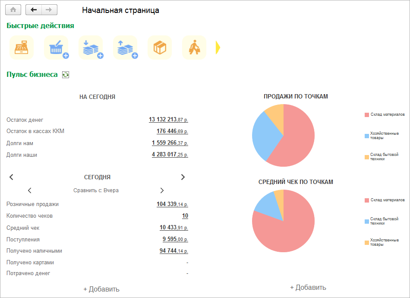Select blue Хозяйственные товары legend swatch, Продажи chart
410x298 pixels.
click(x=367, y=136)
